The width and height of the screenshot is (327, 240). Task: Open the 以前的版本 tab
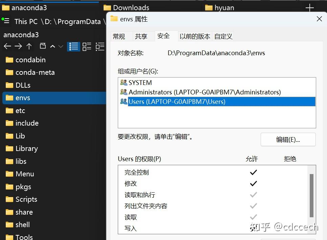pyautogui.click(x=195, y=37)
